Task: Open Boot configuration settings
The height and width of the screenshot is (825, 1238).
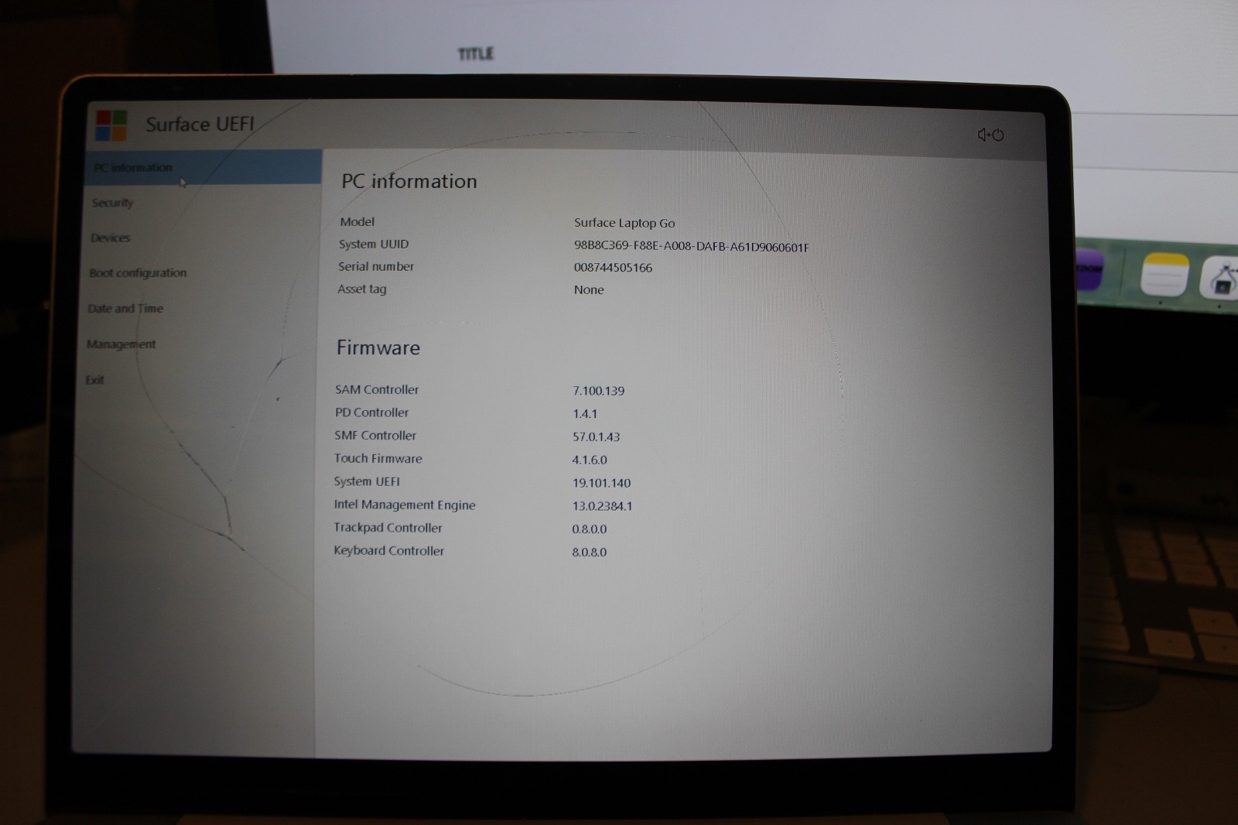Action: 138,273
